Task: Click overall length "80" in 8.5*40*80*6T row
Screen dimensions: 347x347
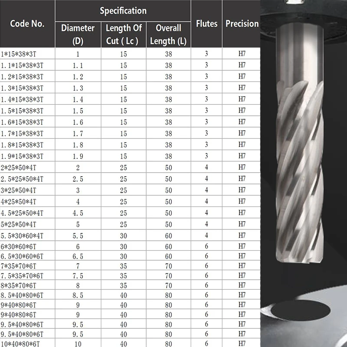Action: [168, 295]
